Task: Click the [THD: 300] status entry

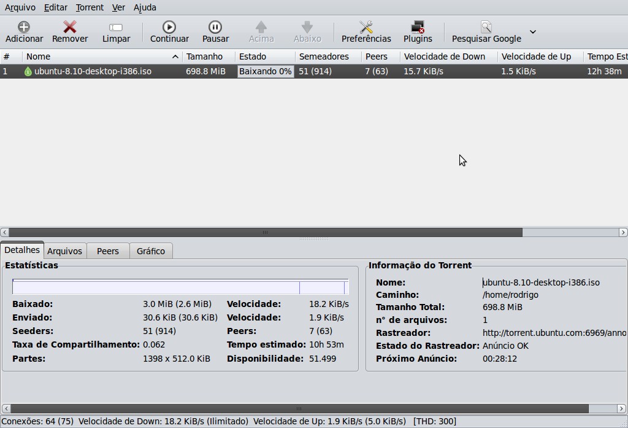Action: tap(435, 422)
